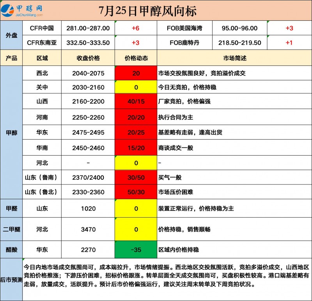Click the red 50/30 cell

(136, 192)
